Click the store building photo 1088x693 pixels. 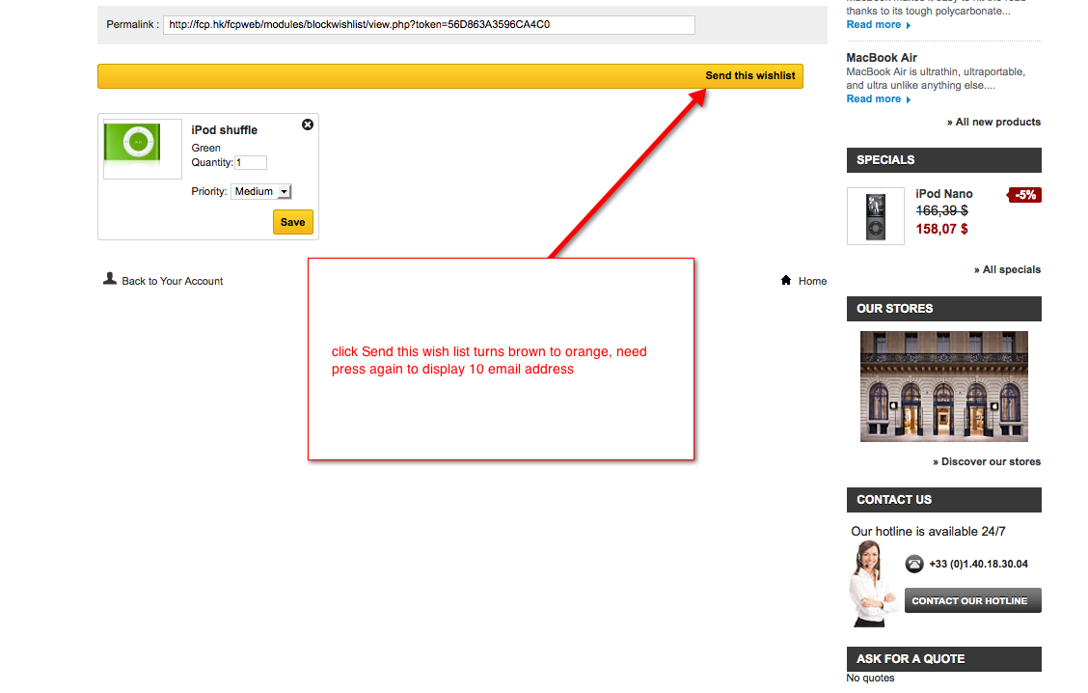(943, 387)
